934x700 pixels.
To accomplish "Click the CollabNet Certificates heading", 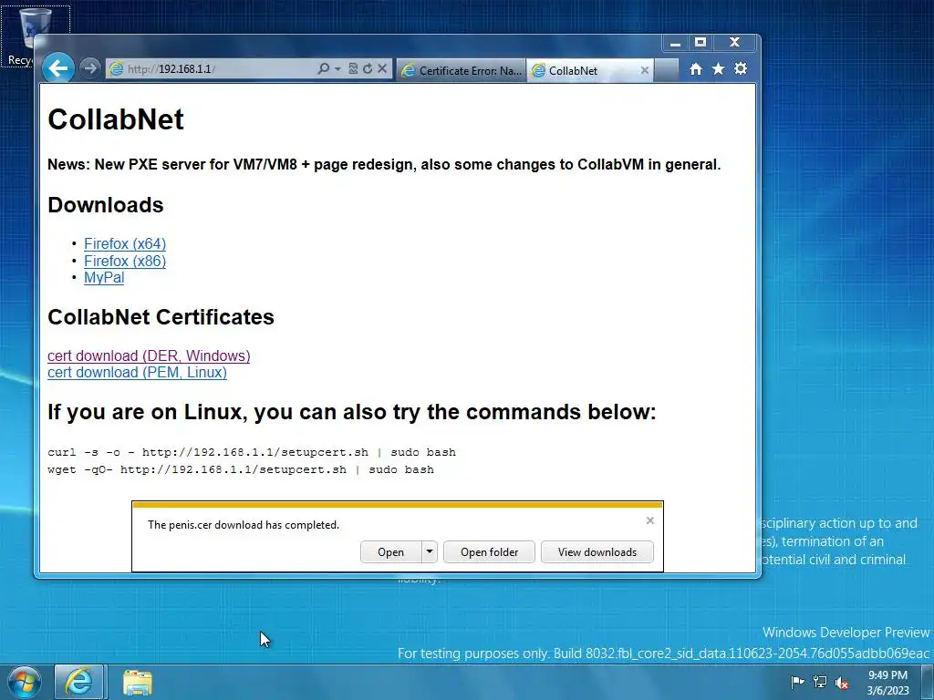I will [x=161, y=317].
